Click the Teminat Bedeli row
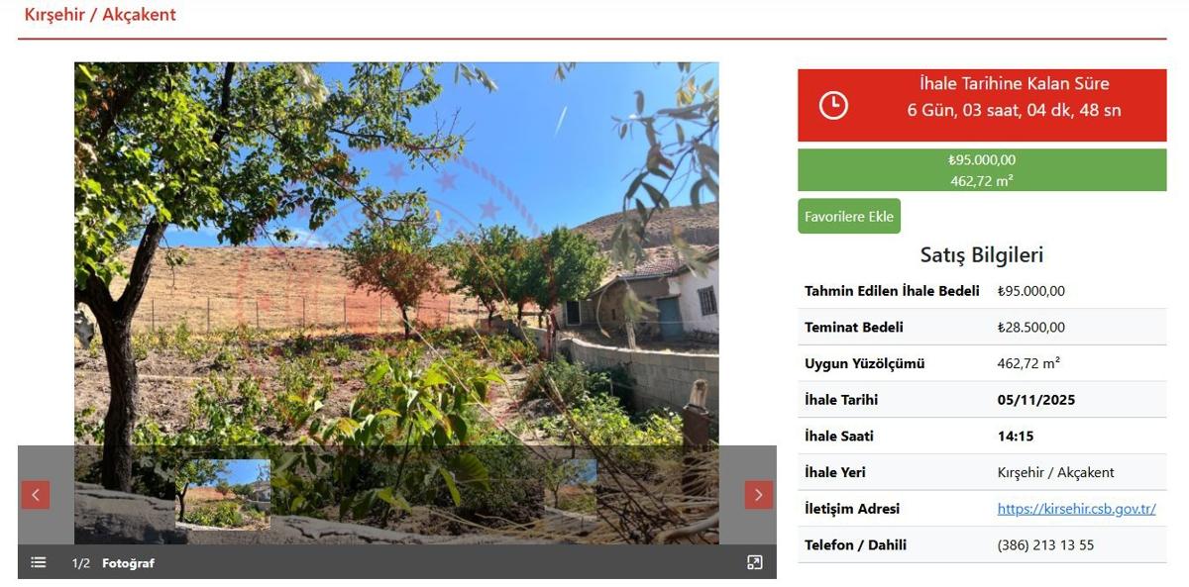The width and height of the screenshot is (1189, 587). pos(982,328)
